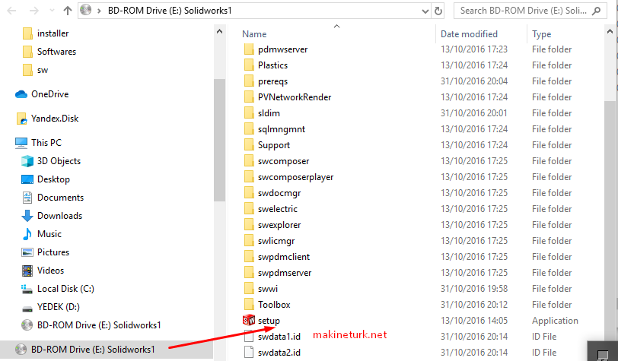Select the swwi folder

(268, 289)
